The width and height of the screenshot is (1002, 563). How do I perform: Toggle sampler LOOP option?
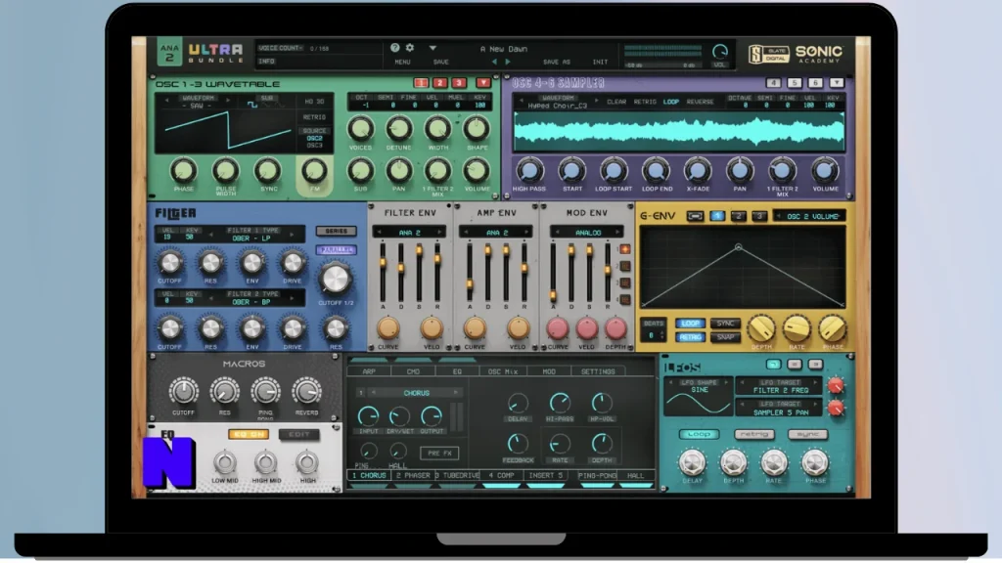coord(671,102)
